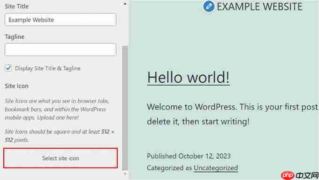Click the Select site icon button

pyautogui.click(x=61, y=158)
